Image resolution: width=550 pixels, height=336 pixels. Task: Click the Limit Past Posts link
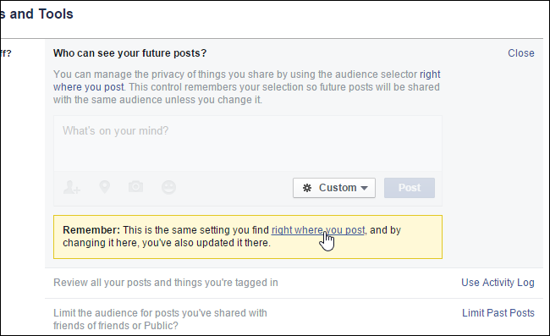coord(498,313)
